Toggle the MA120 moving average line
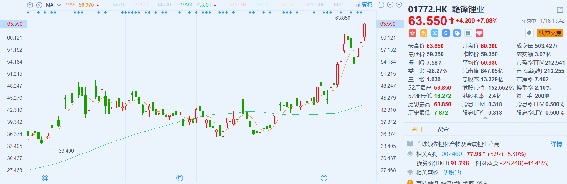The image size is (567, 184). [x=239, y=5]
